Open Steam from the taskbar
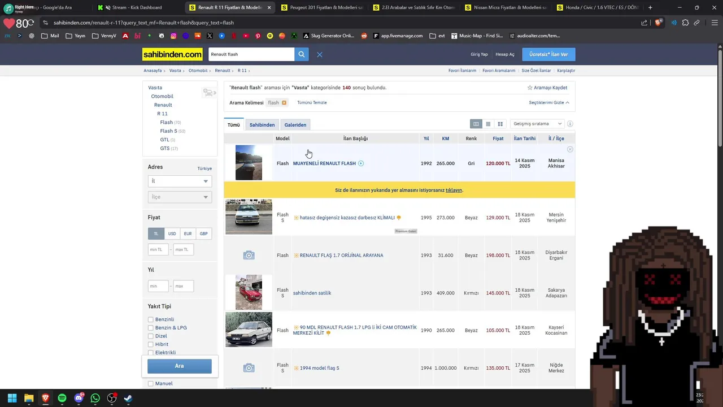Screen dimensions: 723x407 coord(128,398)
